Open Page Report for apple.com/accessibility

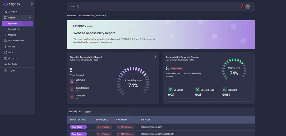[x=79, y=134]
